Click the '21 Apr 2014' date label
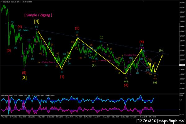Viewport: 186px width, 124px height. (88, 117)
